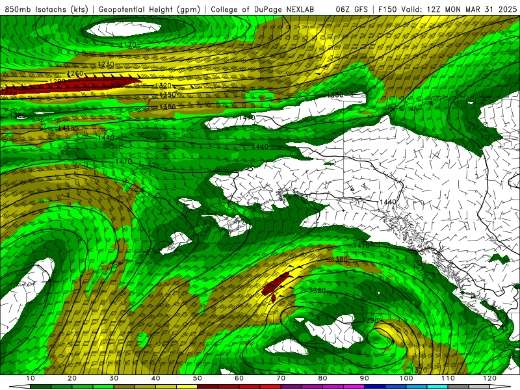
Task: Click the right arrow end of the colorbar
Action: [500, 387]
